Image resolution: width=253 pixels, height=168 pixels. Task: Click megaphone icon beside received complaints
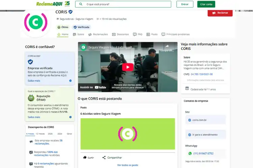pos(31,142)
